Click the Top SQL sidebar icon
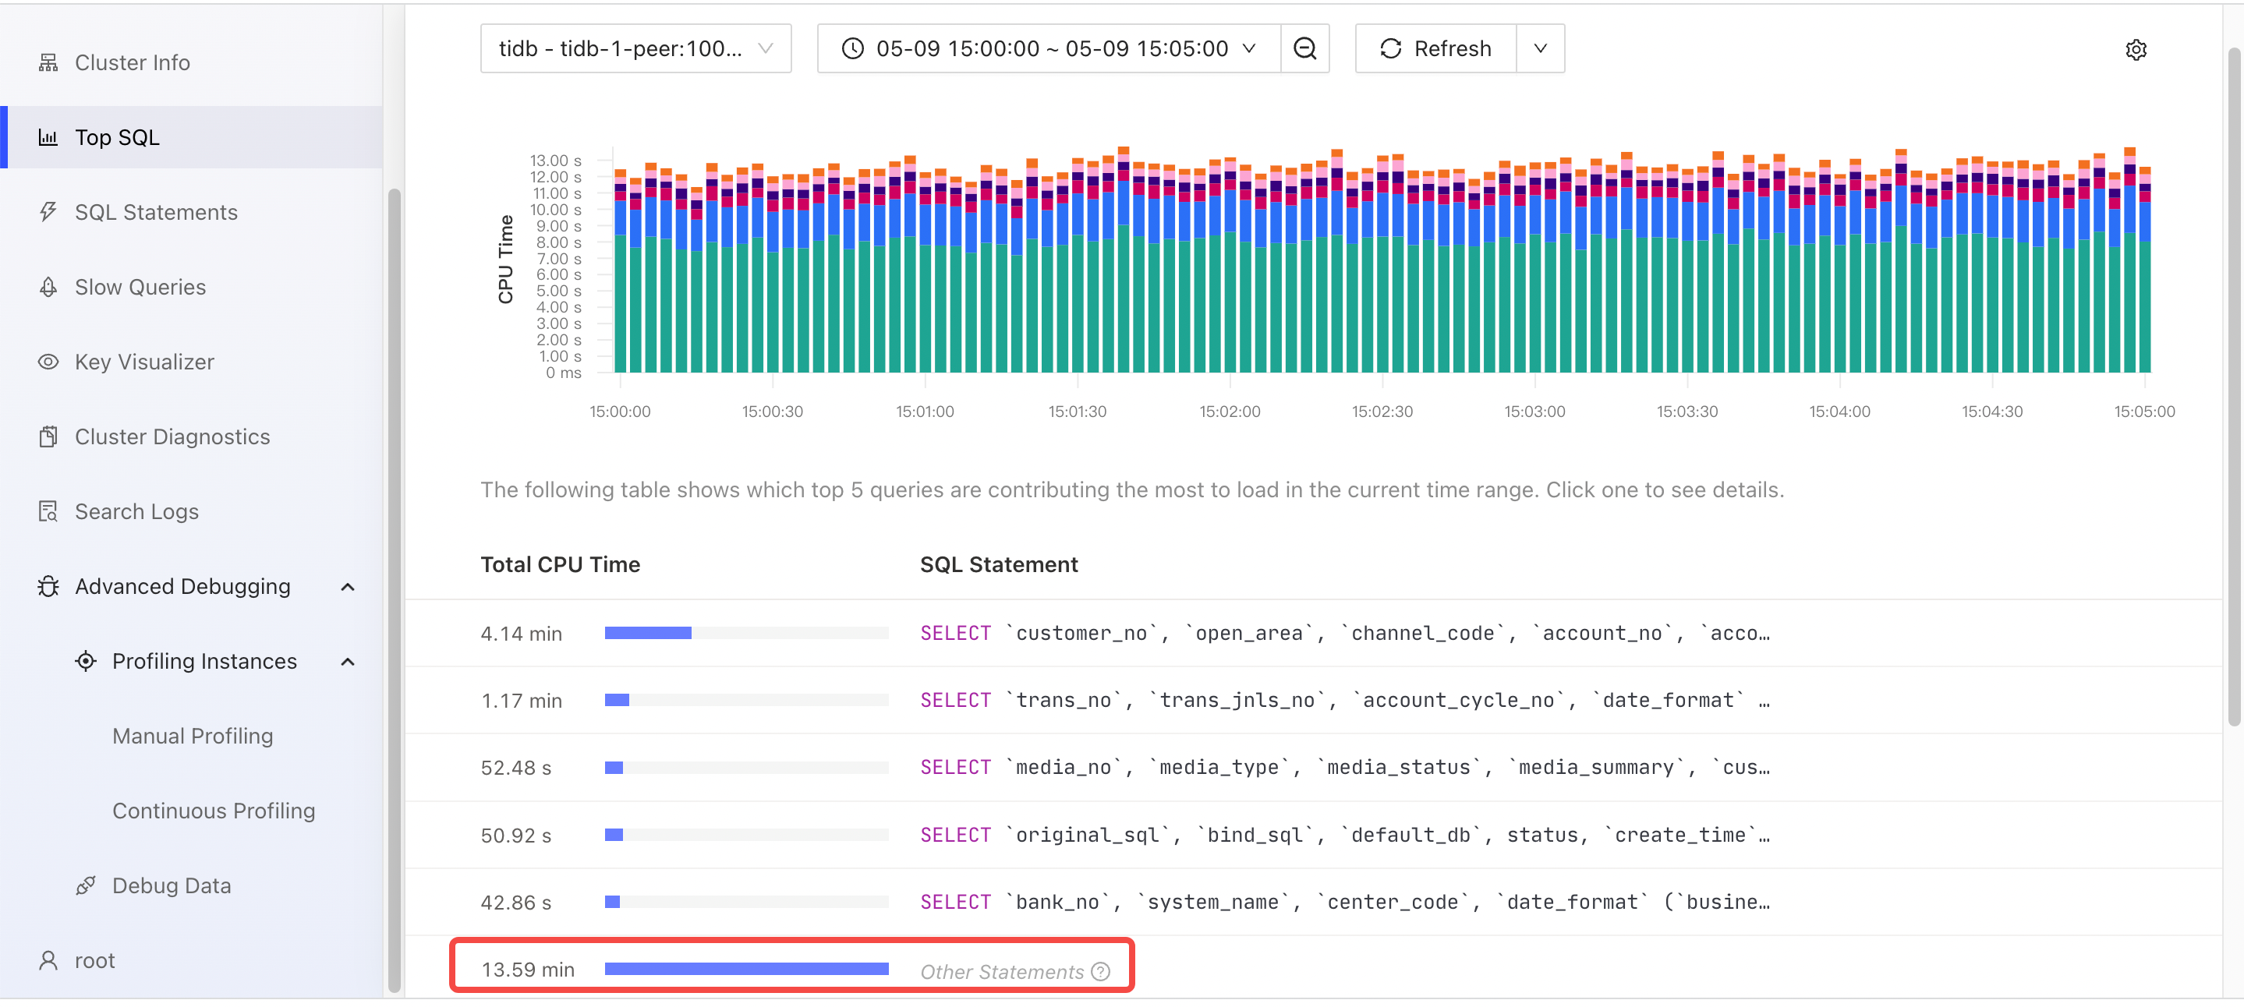The image size is (2244, 1007). click(48, 135)
